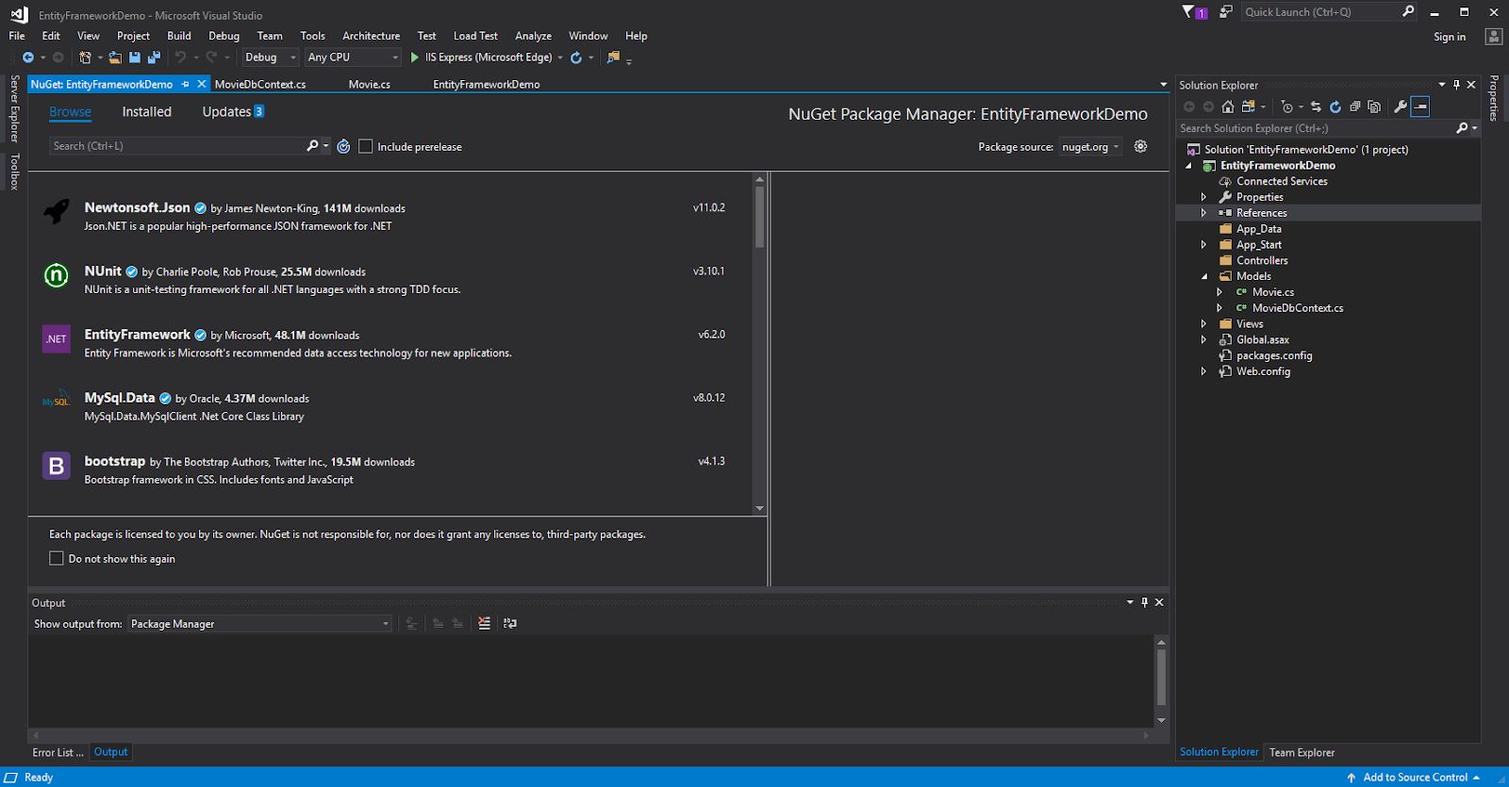Click Pending Changes Filter clock icon
The image size is (1509, 787).
pos(1286,107)
